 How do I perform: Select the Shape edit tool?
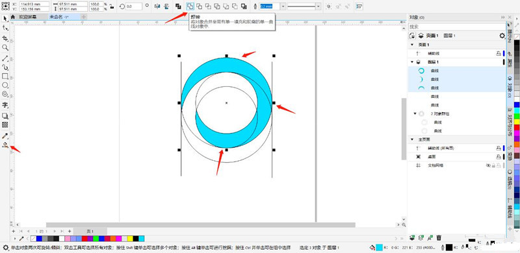[5, 28]
